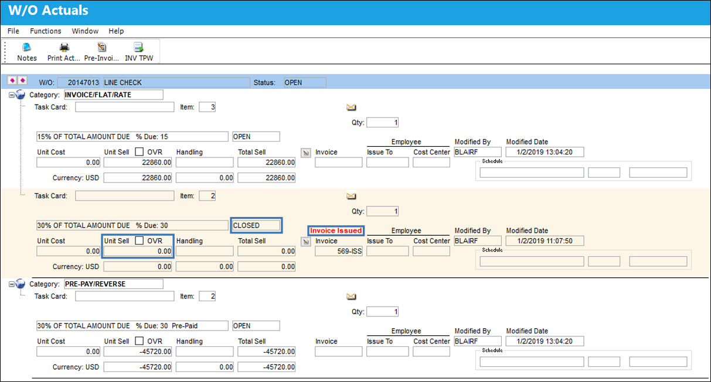Click the INV TPW toolbar icon
This screenshot has height=382, width=711.
click(138, 47)
